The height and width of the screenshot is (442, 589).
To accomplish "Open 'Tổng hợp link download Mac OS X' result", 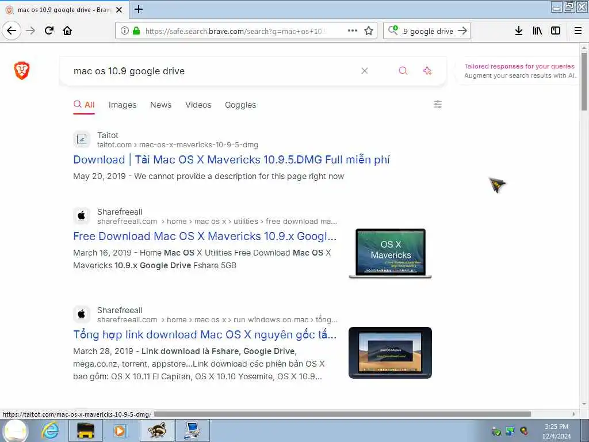I will pyautogui.click(x=205, y=334).
